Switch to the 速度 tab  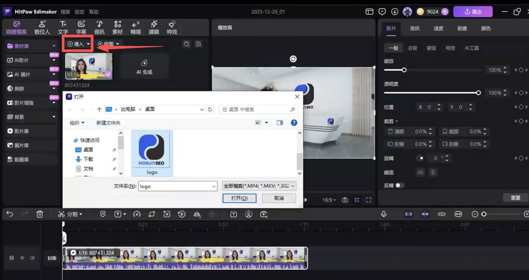[438, 28]
